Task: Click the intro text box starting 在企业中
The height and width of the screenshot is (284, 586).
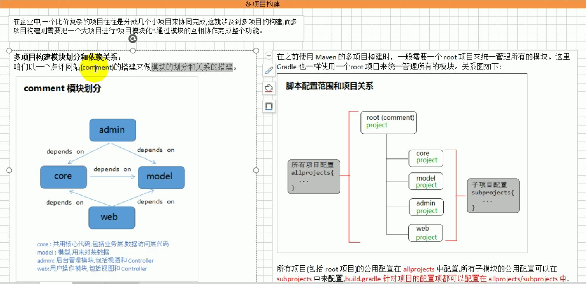Action: point(156,28)
